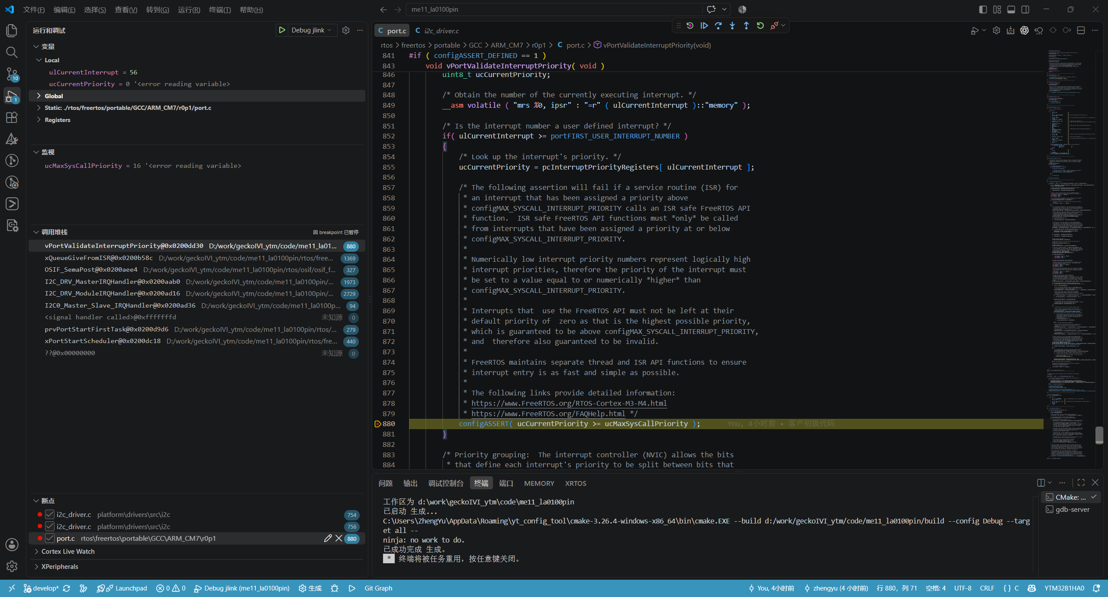Open the Accounts menu icon

[x=12, y=544]
